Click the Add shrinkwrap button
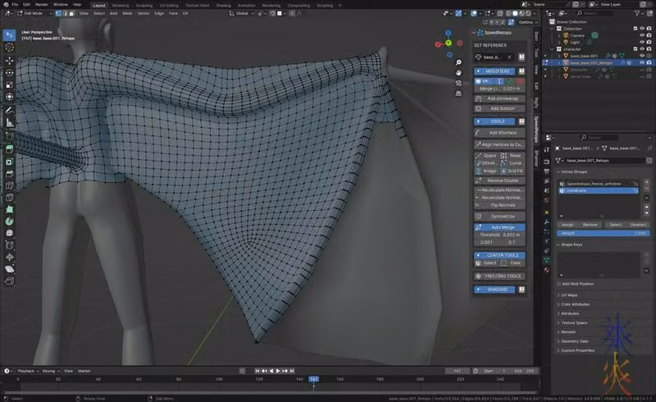The width and height of the screenshot is (656, 402). 499,98
